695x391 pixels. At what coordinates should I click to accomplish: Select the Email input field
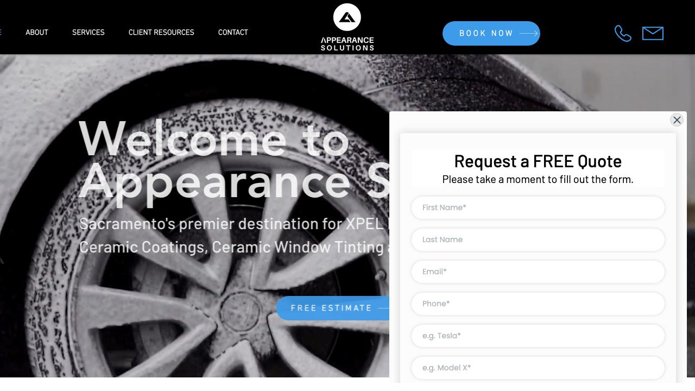[x=538, y=272]
